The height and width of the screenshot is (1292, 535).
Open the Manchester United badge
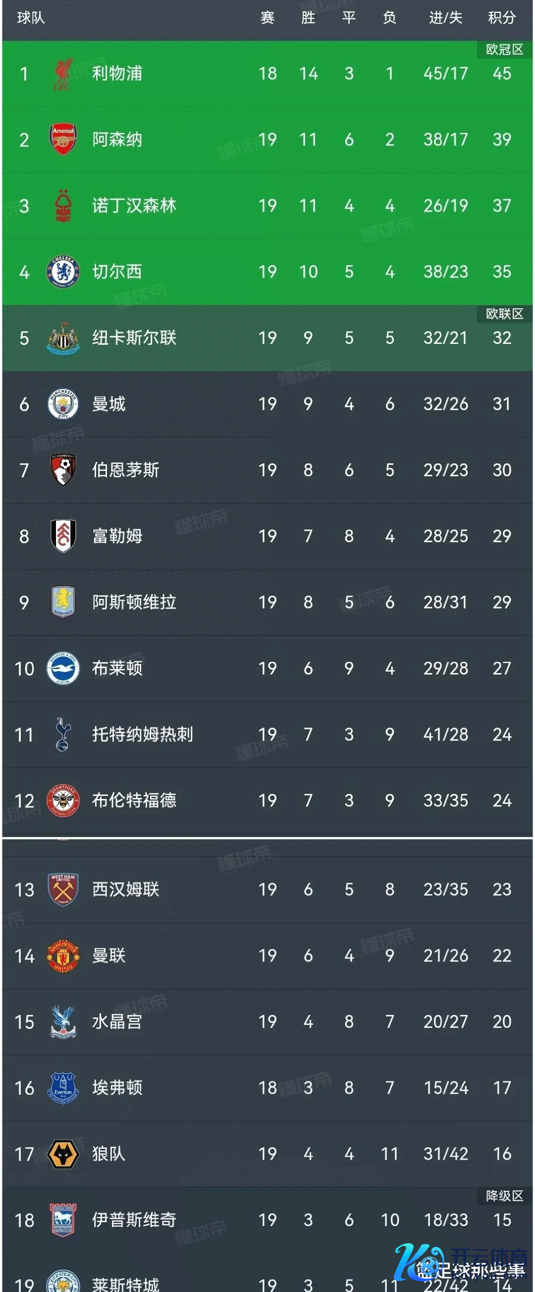tap(63, 955)
